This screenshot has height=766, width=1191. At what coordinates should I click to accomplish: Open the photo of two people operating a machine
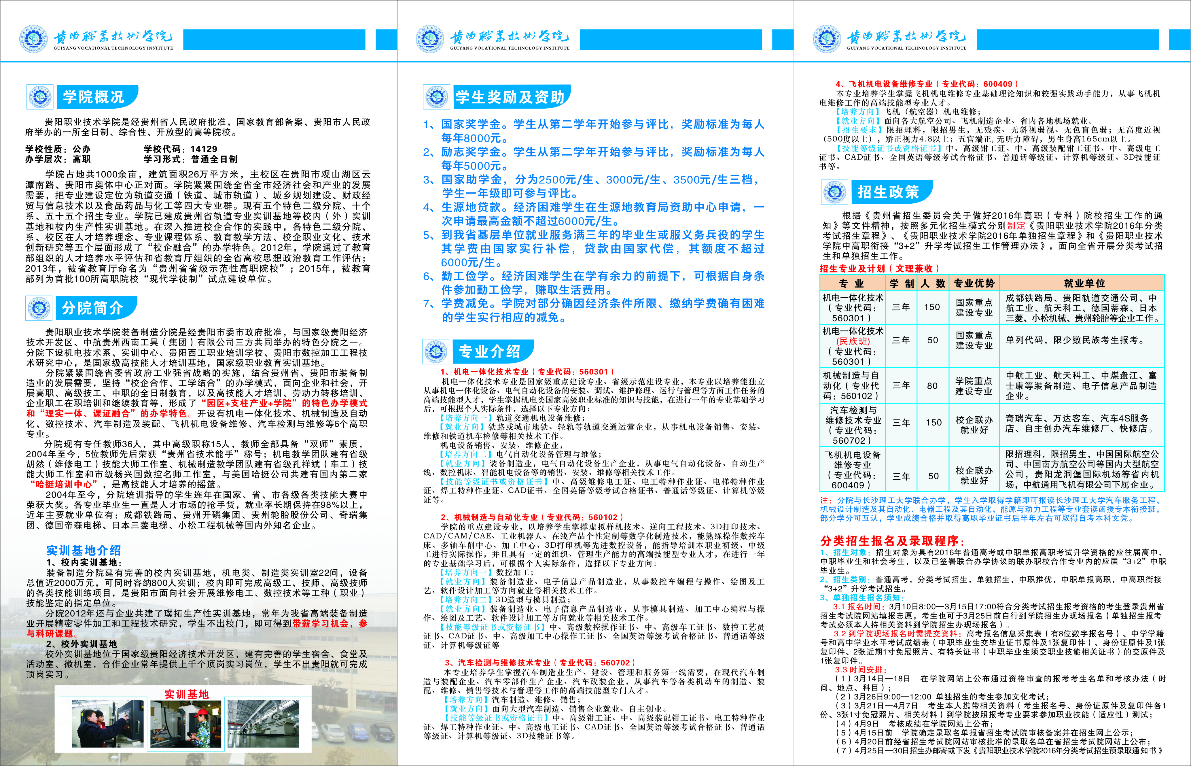pyautogui.click(x=108, y=724)
